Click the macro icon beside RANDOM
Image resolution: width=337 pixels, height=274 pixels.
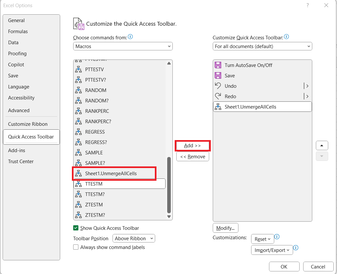pyautogui.click(x=78, y=90)
